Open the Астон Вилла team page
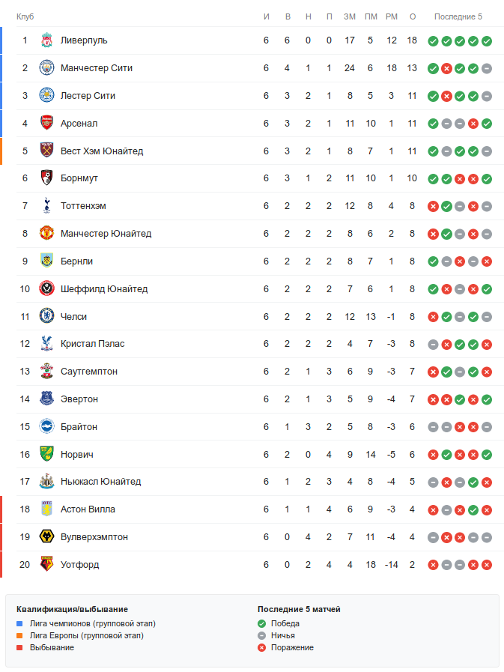 coord(88,509)
